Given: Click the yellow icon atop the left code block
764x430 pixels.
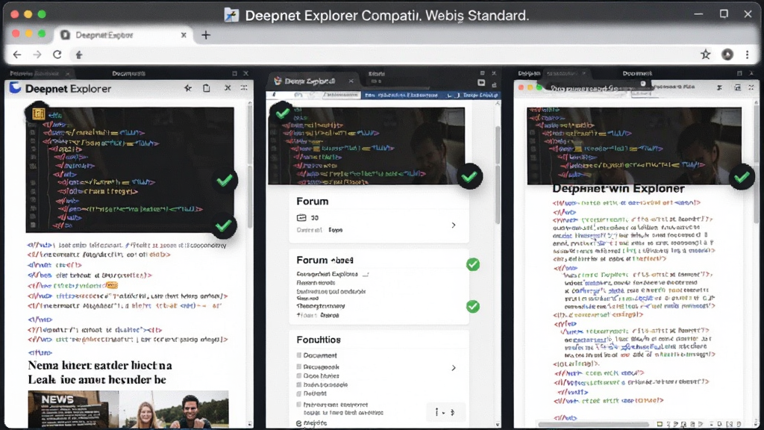Looking at the screenshot, I should pyautogui.click(x=39, y=113).
